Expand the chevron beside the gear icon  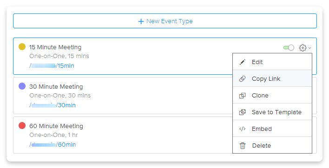coord(309,48)
